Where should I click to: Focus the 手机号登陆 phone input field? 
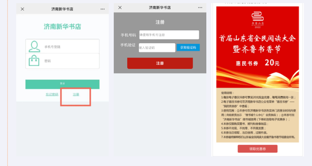point(62,46)
